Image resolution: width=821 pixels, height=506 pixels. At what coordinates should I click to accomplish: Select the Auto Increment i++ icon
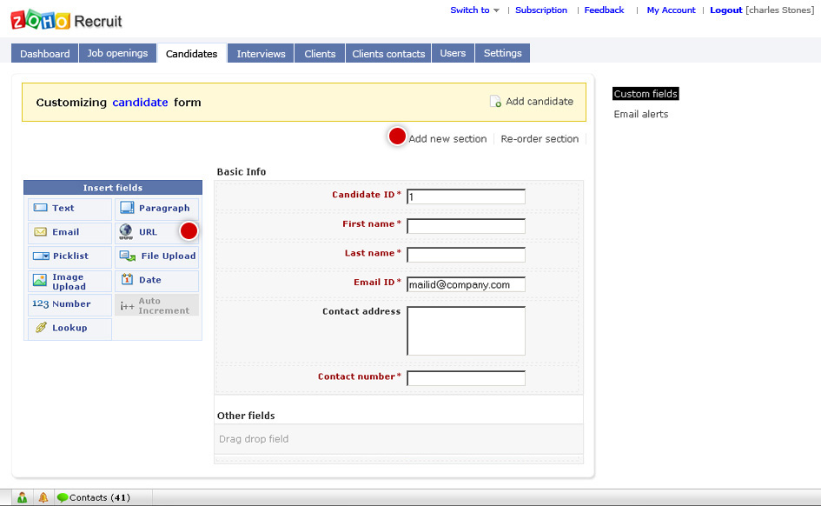tap(127, 306)
